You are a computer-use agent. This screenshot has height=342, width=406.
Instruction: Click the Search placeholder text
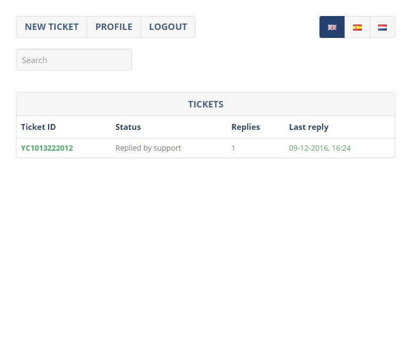coord(34,60)
